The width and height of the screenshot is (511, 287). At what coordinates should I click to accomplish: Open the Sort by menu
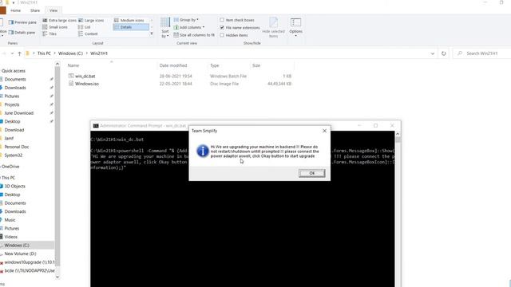(x=165, y=28)
